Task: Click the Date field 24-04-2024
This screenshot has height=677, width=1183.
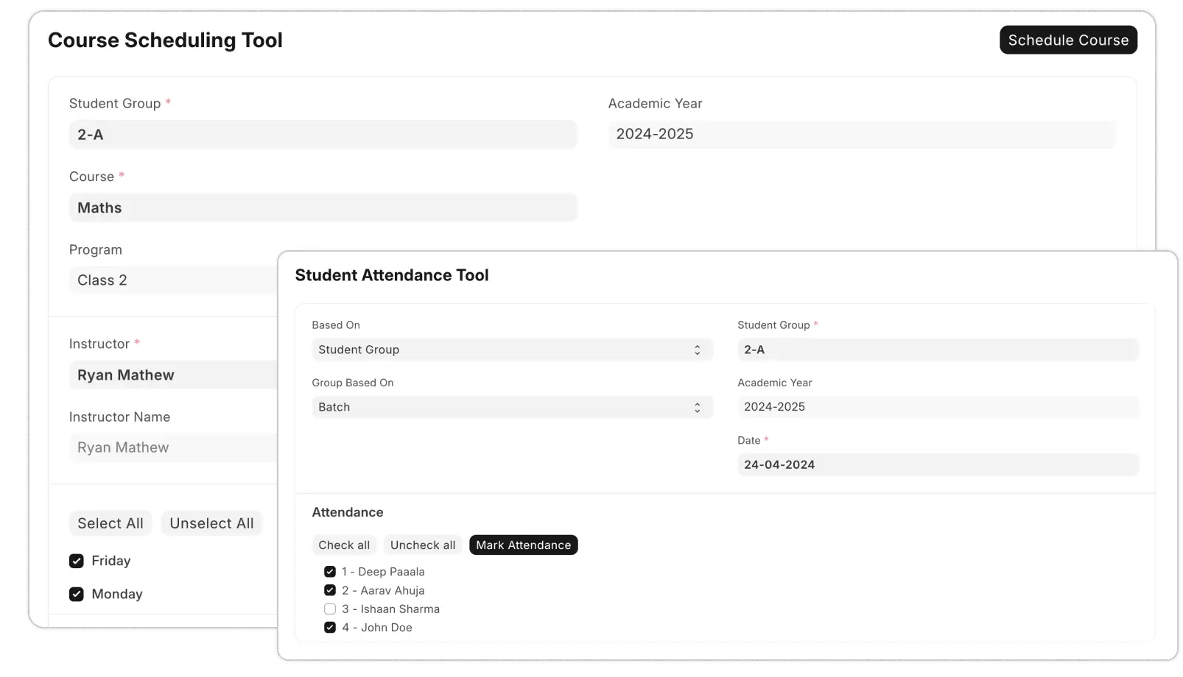Action: pyautogui.click(x=937, y=465)
